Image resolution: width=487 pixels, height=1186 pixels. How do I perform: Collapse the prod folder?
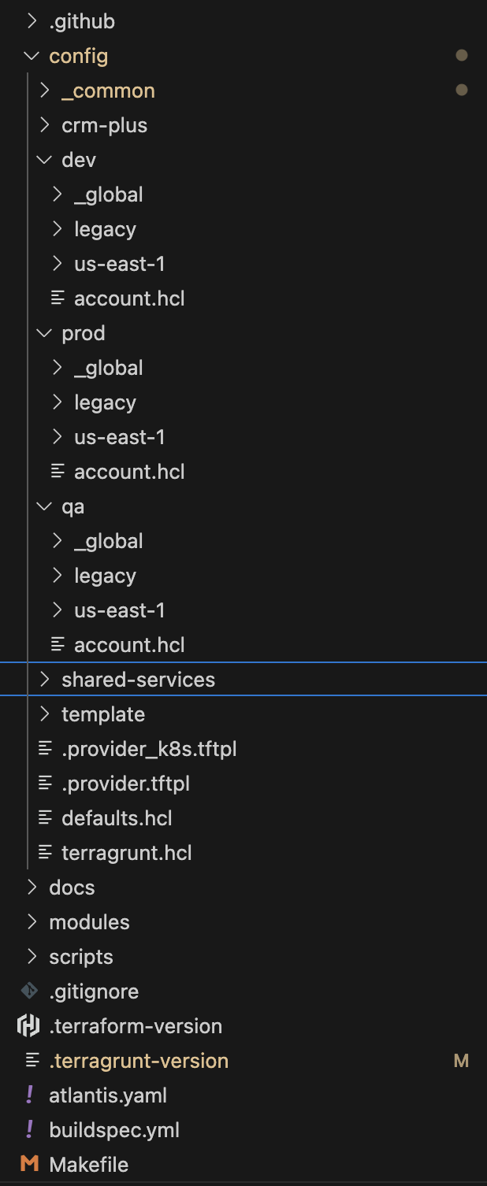click(44, 333)
